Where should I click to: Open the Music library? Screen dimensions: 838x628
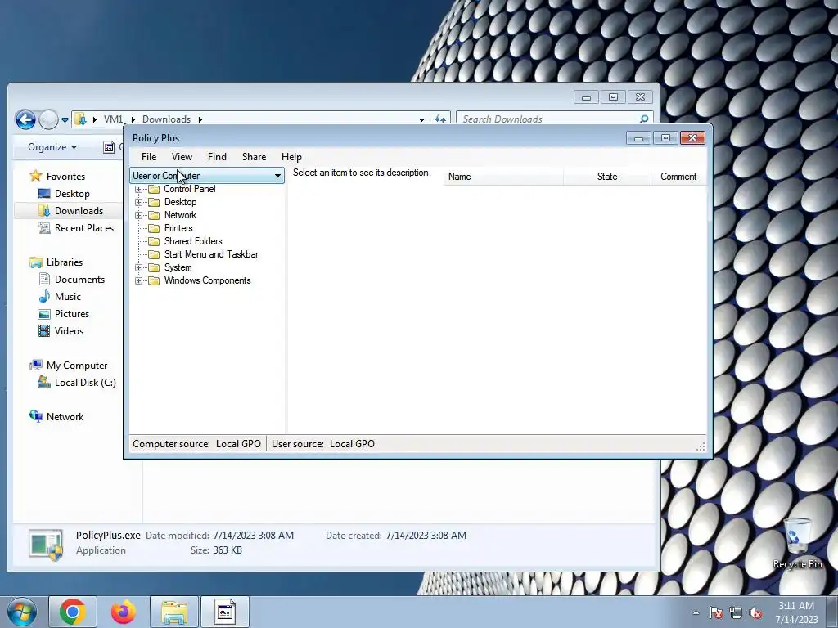[67, 296]
